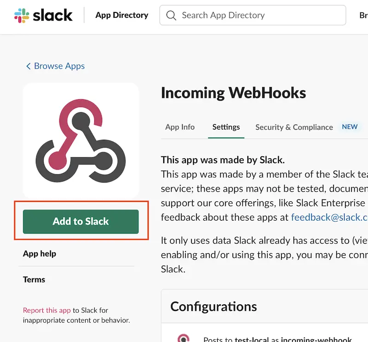The width and height of the screenshot is (368, 342).
Task: Click the magnifying glass search icon
Action: 172,16
